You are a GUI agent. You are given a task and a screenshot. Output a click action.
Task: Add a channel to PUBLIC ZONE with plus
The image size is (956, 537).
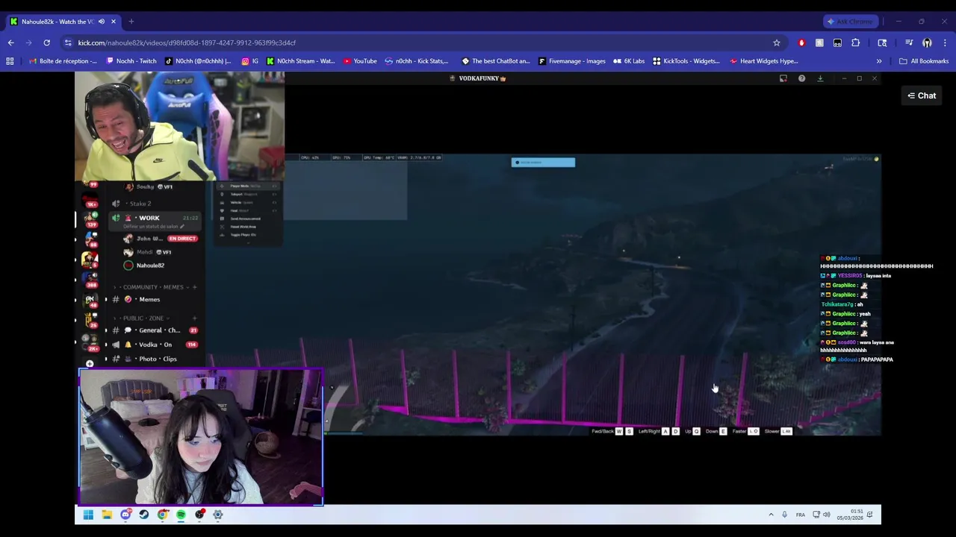pyautogui.click(x=194, y=318)
